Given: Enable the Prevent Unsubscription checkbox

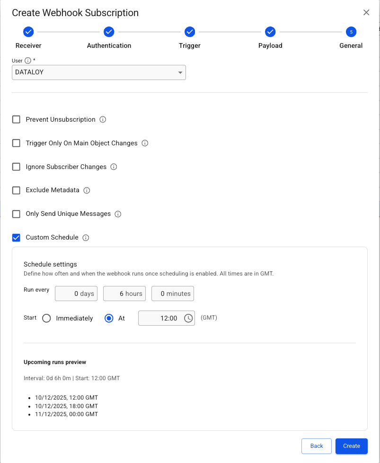Looking at the screenshot, I should 17,120.
